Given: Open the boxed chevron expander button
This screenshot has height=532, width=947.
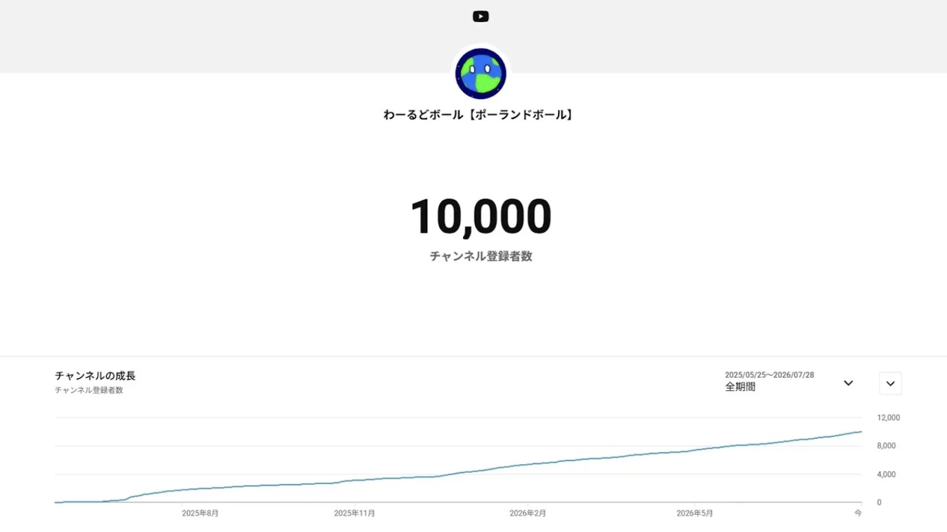Looking at the screenshot, I should [890, 383].
